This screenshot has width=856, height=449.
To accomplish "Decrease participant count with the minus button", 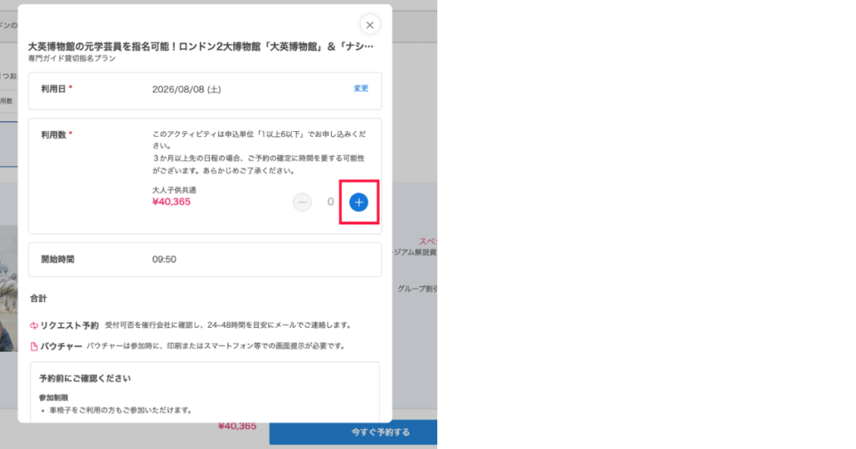I will click(x=302, y=202).
